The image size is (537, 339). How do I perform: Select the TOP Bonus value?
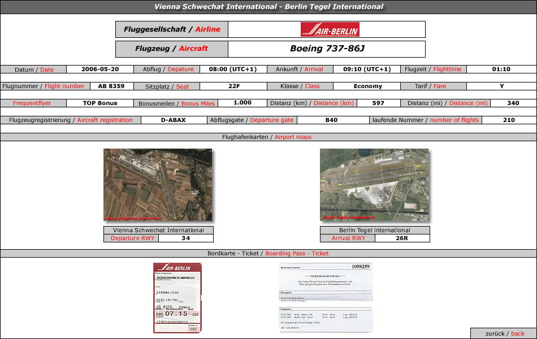point(100,103)
